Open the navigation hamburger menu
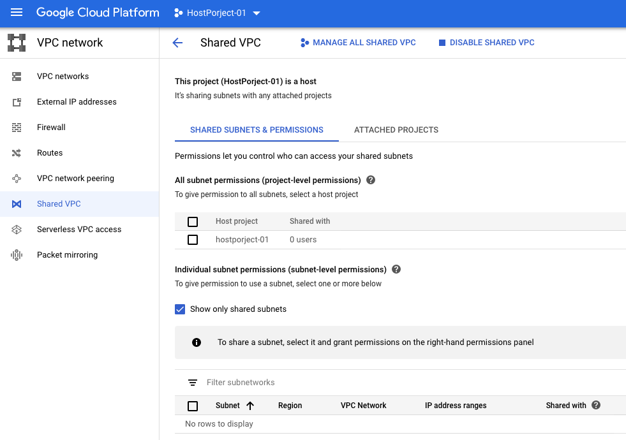This screenshot has width=626, height=440. [x=17, y=12]
